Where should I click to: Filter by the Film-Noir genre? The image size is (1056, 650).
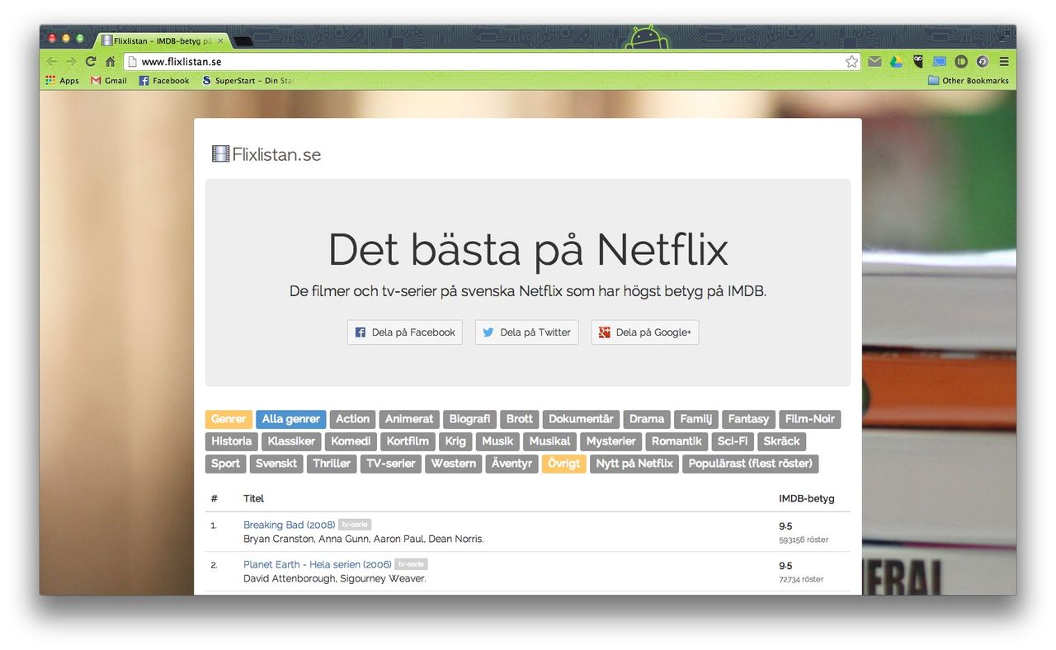click(810, 419)
